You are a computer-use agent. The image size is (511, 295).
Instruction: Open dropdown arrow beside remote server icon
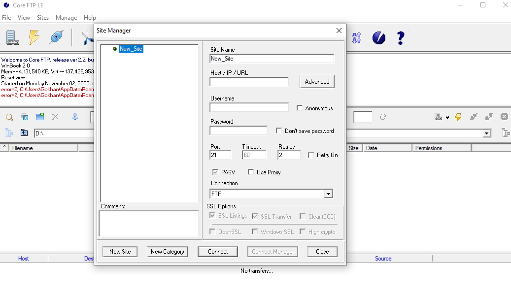(x=447, y=118)
